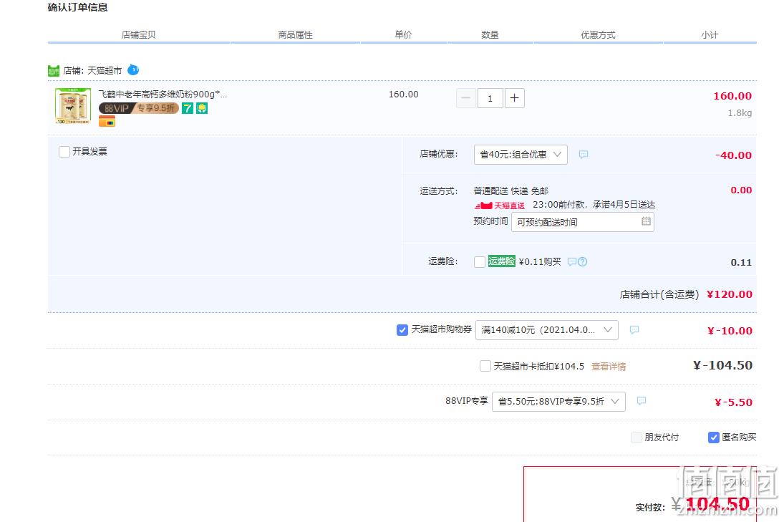The height and width of the screenshot is (522, 784).
Task: Check the 开具发票 invoice checkbox
Action: tap(64, 152)
